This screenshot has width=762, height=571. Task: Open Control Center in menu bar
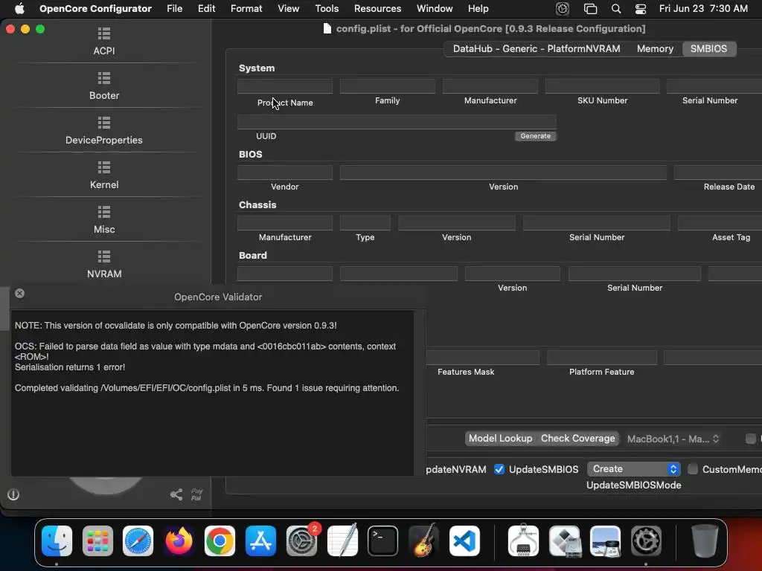click(x=641, y=9)
